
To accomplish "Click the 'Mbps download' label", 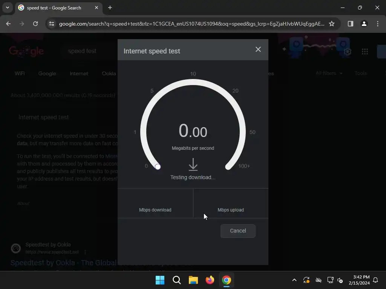I will click(x=155, y=210).
